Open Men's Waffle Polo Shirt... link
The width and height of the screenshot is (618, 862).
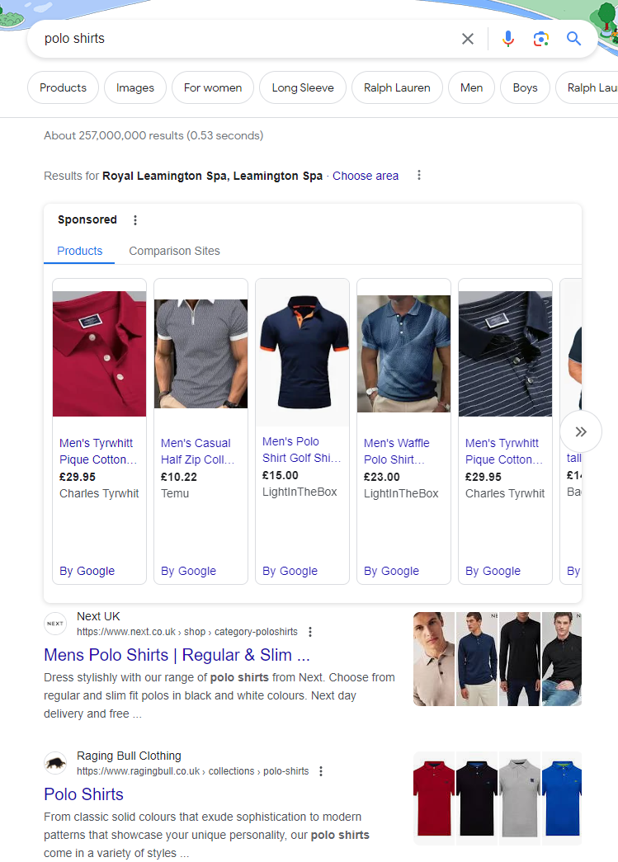(396, 451)
